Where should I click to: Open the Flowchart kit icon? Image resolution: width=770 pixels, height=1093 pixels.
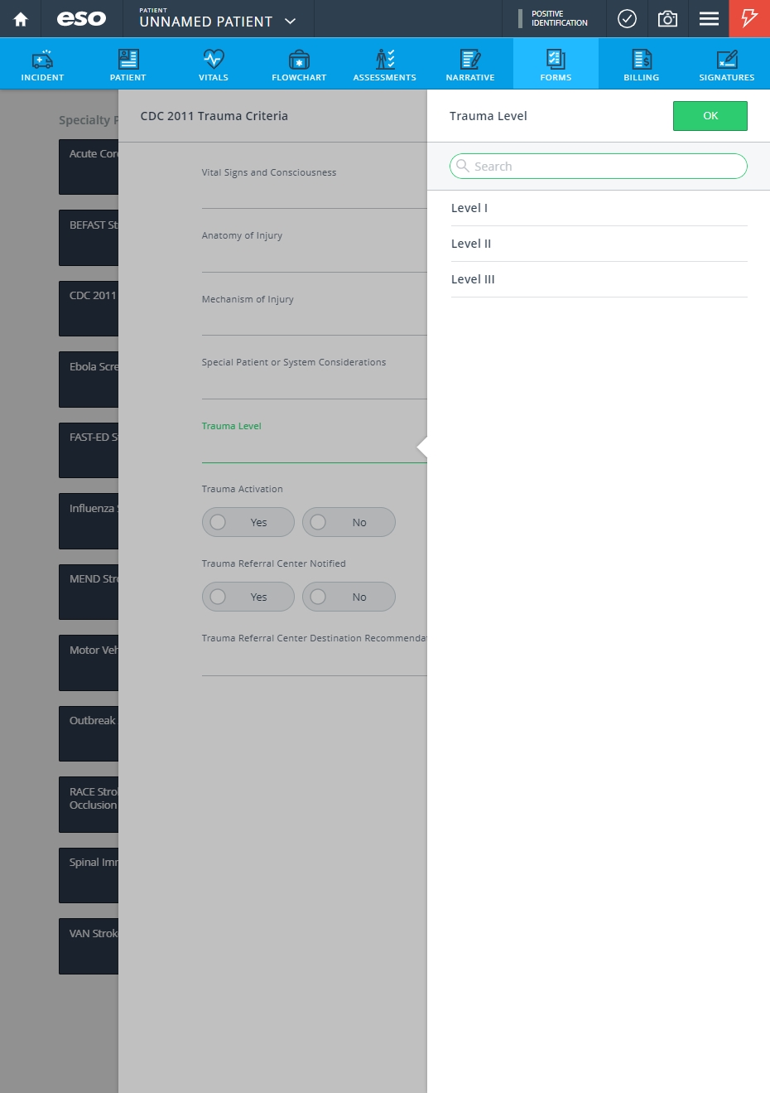click(299, 59)
